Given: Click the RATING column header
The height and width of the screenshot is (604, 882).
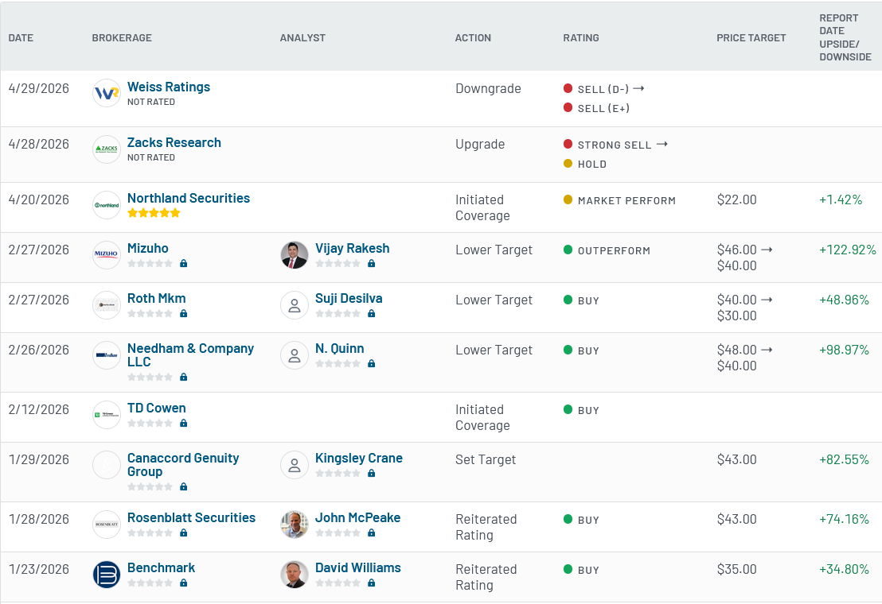Looking at the screenshot, I should (x=581, y=37).
